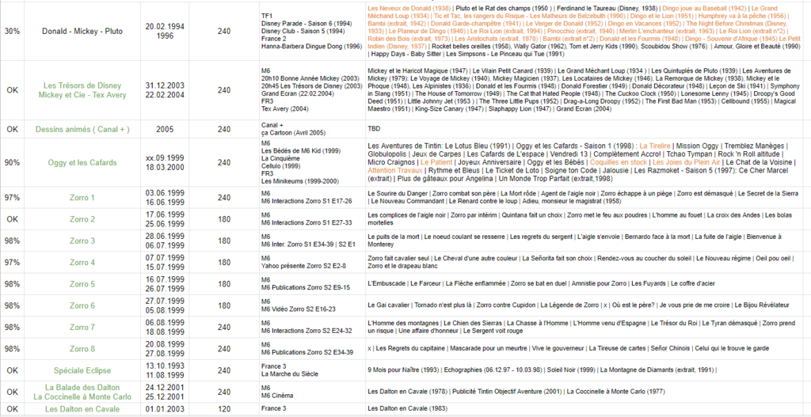Select the 'Zorro 4' title cell
Screen dimensions: 811x417
point(82,263)
